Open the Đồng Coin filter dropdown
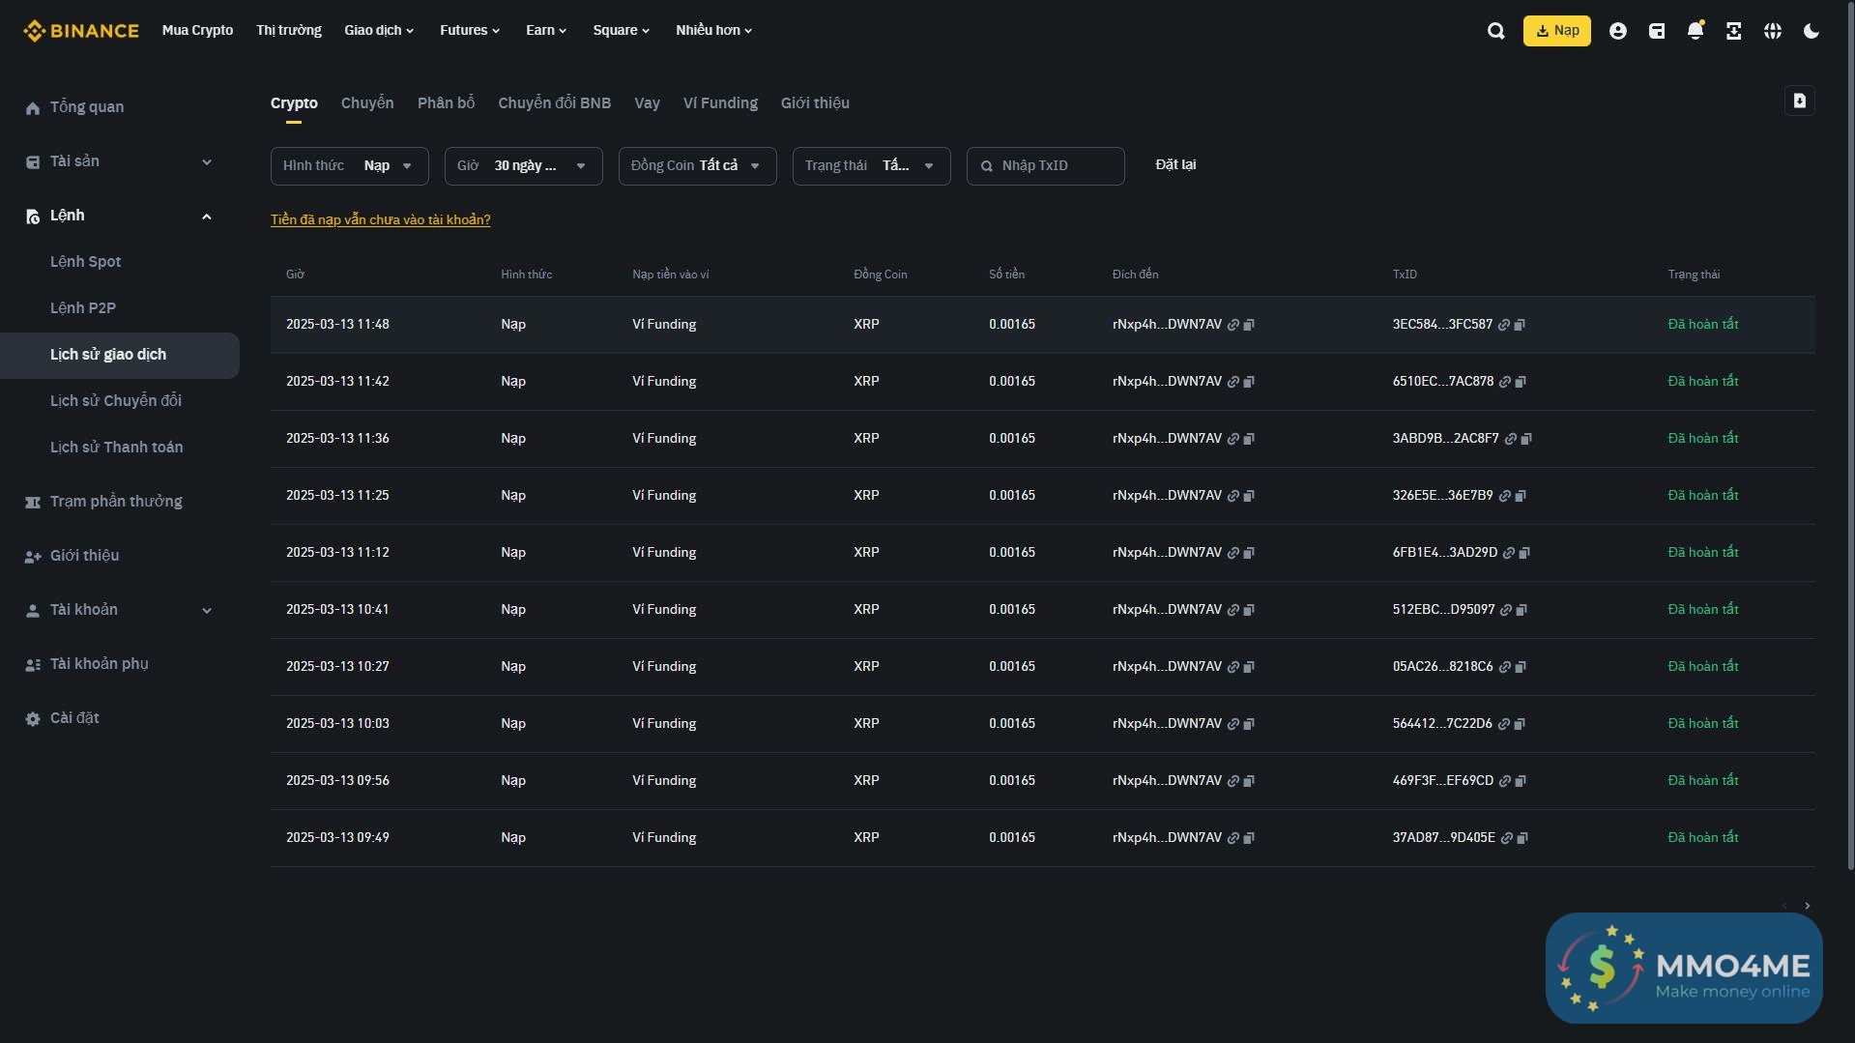The width and height of the screenshot is (1855, 1043). (697, 166)
